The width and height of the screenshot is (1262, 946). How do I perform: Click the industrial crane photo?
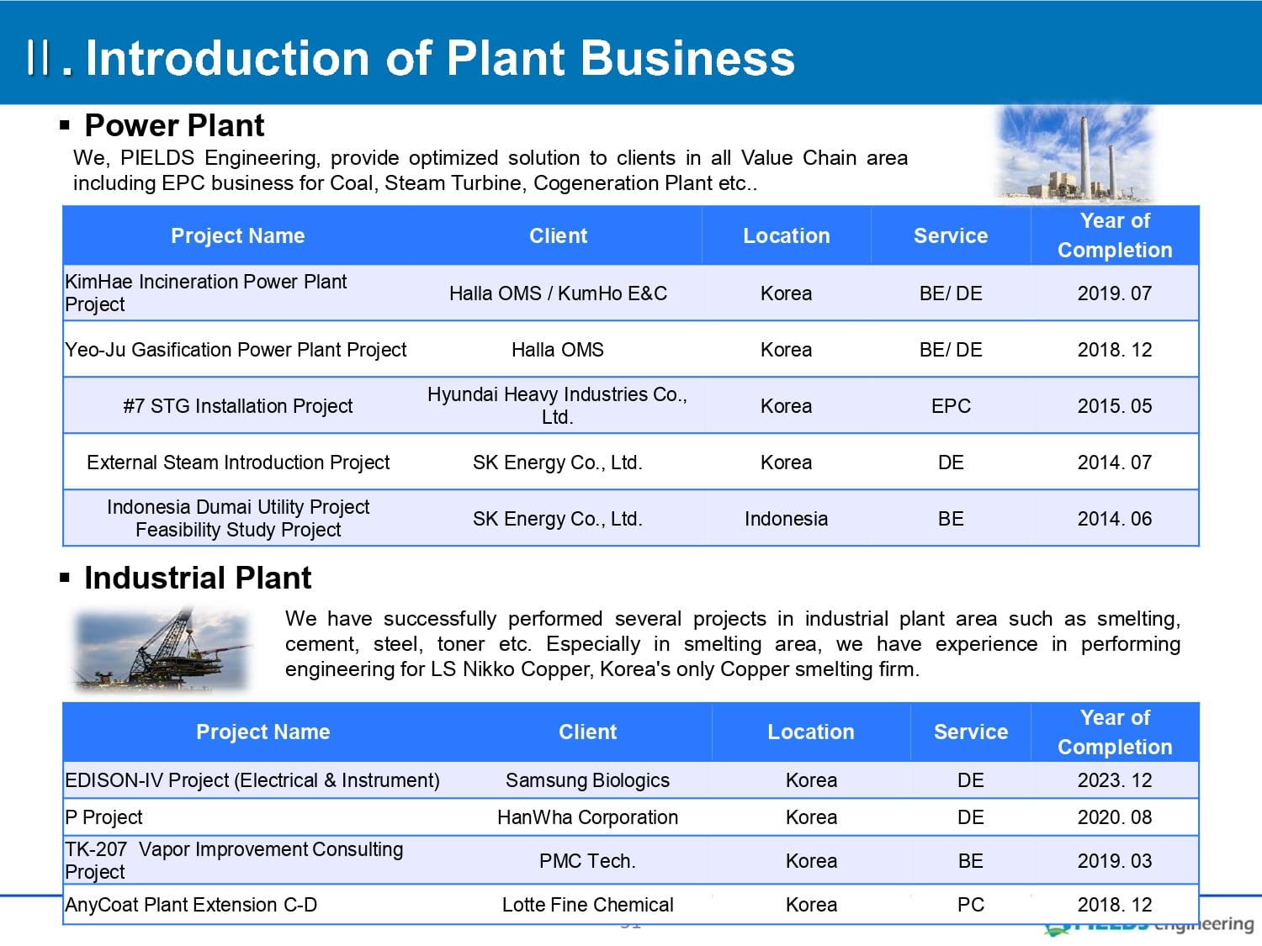pos(163,649)
